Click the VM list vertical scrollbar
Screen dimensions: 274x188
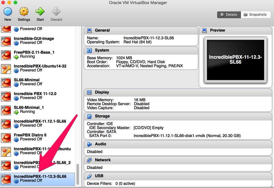coord(78,175)
